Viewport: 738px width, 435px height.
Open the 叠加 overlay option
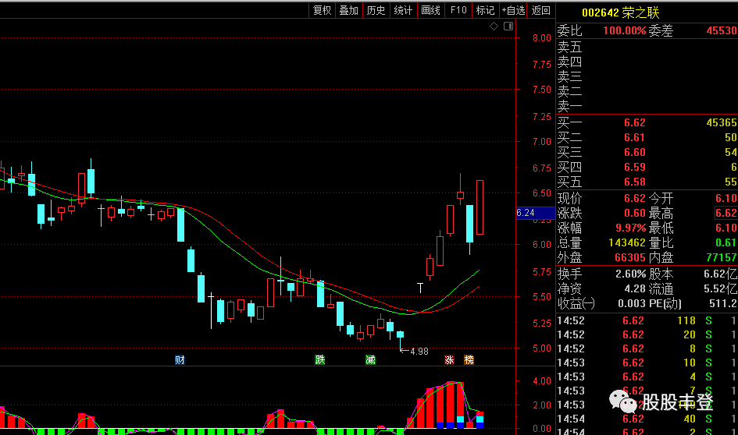click(x=349, y=10)
